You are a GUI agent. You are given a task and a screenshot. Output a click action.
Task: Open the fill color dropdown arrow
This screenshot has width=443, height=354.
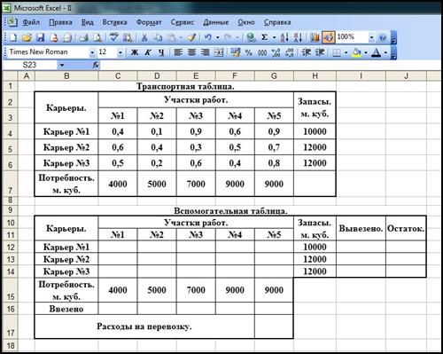click(366, 52)
